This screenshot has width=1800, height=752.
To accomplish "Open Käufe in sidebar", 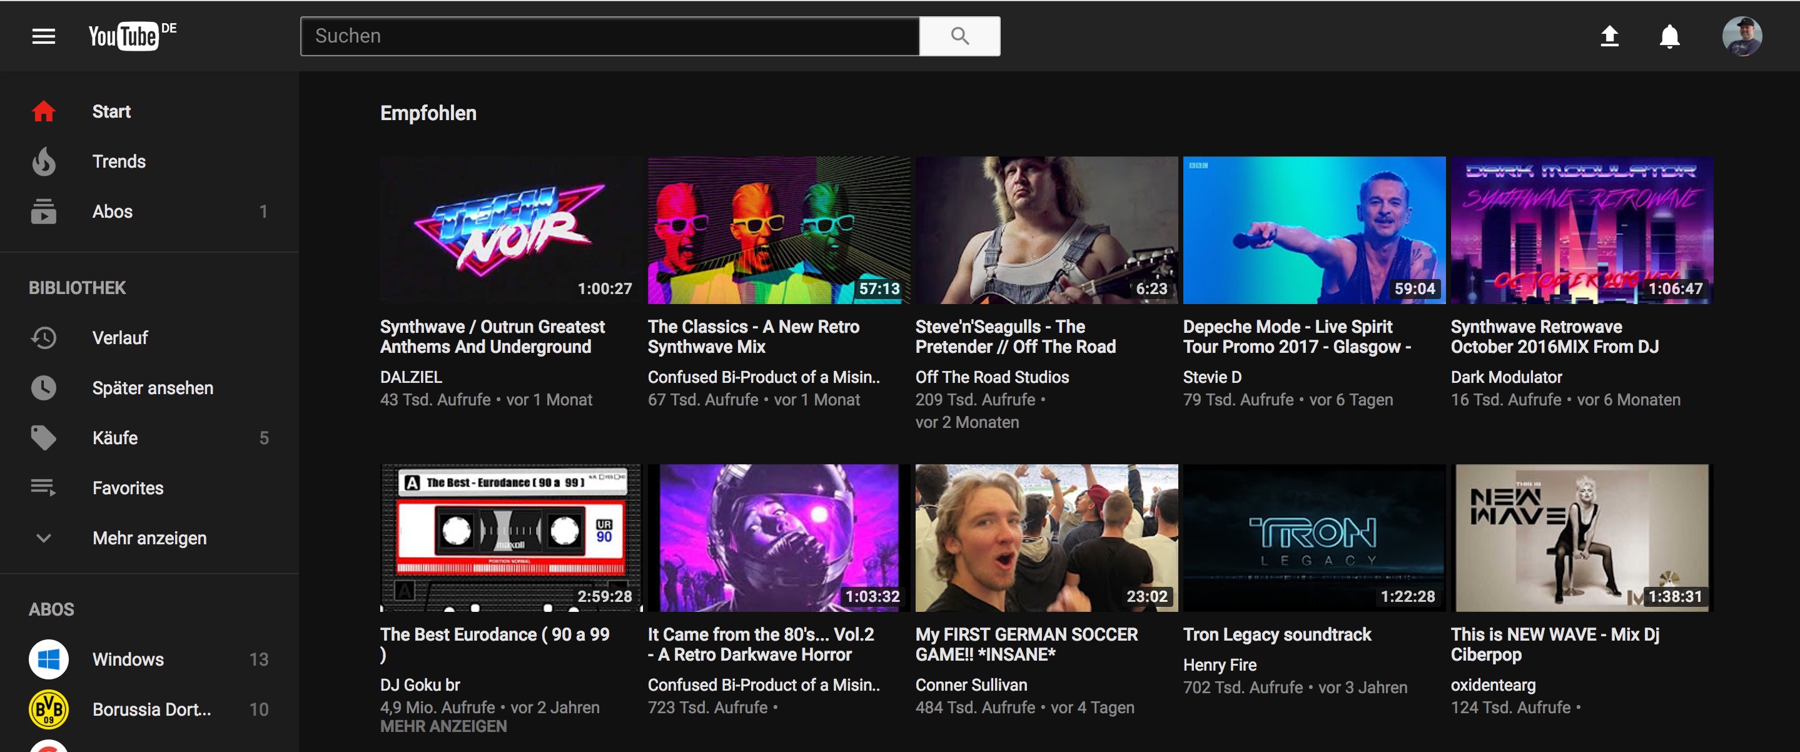I will click(x=149, y=437).
